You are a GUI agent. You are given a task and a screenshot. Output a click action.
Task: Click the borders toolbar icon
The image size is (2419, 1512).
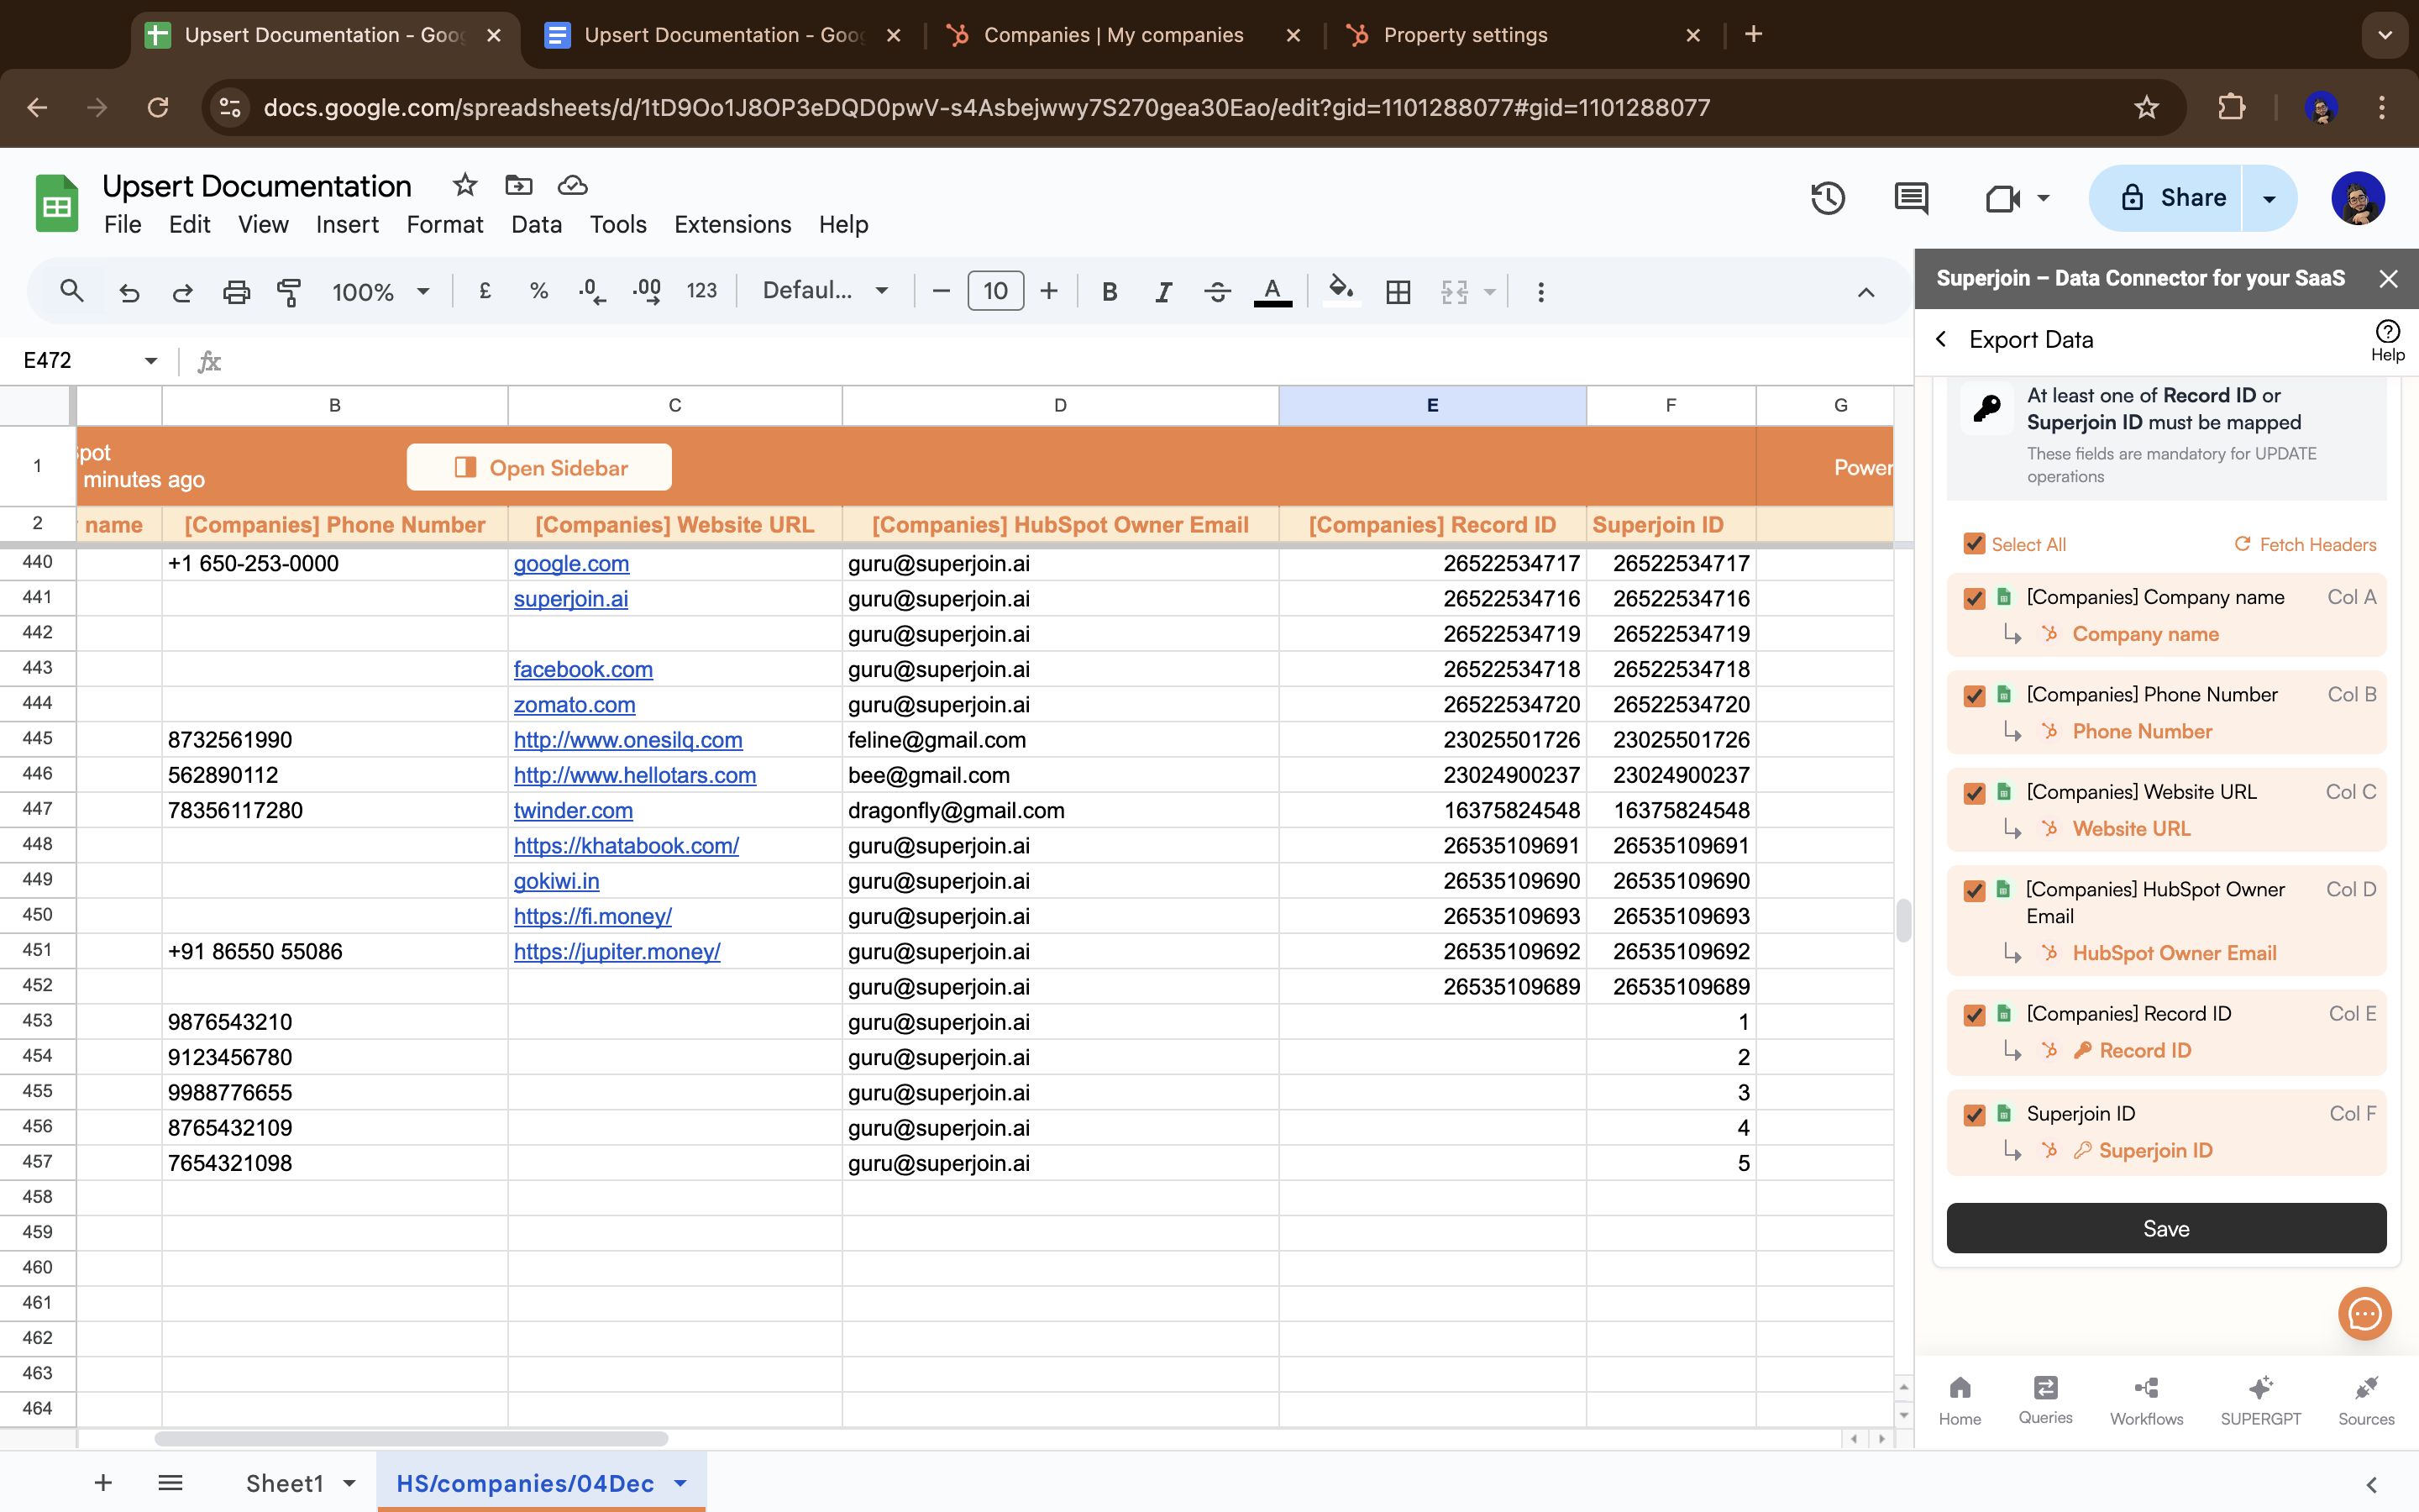tap(1398, 292)
